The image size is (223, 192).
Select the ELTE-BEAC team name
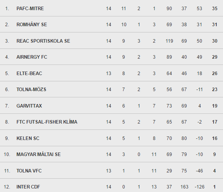point(29,74)
